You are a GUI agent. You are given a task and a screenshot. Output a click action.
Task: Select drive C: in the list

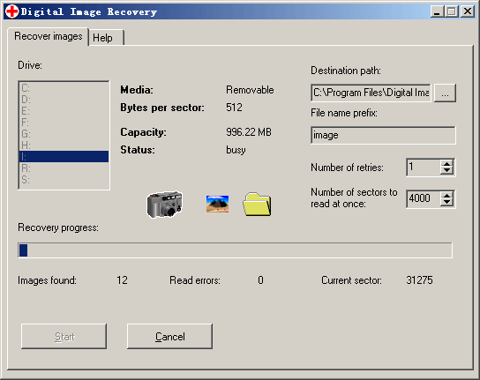(x=64, y=88)
